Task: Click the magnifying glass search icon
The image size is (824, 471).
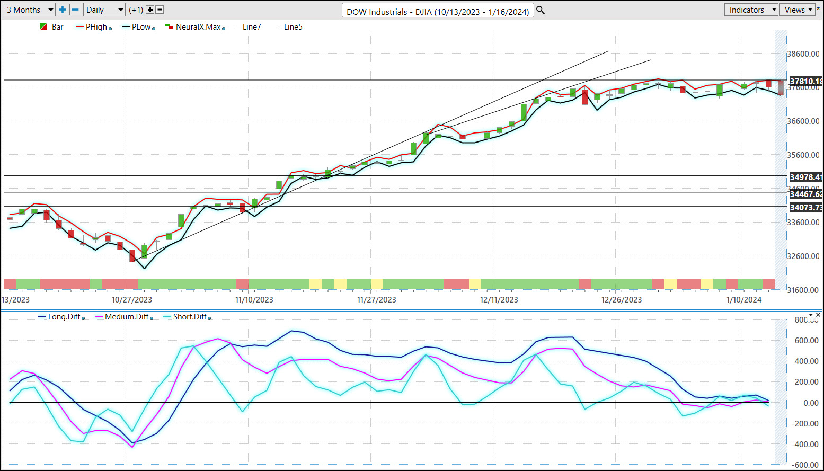Action: tap(541, 10)
